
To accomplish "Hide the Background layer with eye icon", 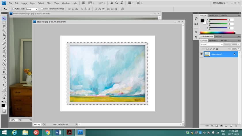I will point(202,54).
